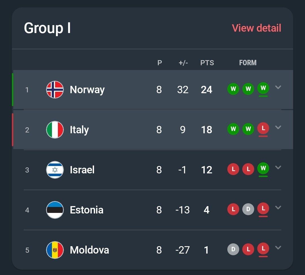Expand the Norway row chevron

[278, 87]
